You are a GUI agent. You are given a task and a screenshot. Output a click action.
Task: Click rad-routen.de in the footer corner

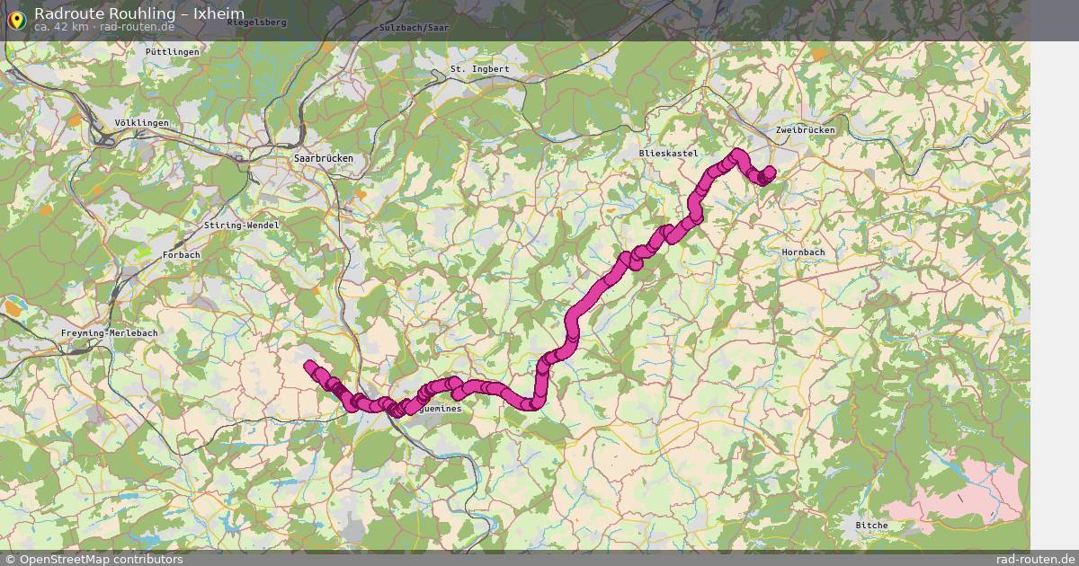(1036, 559)
